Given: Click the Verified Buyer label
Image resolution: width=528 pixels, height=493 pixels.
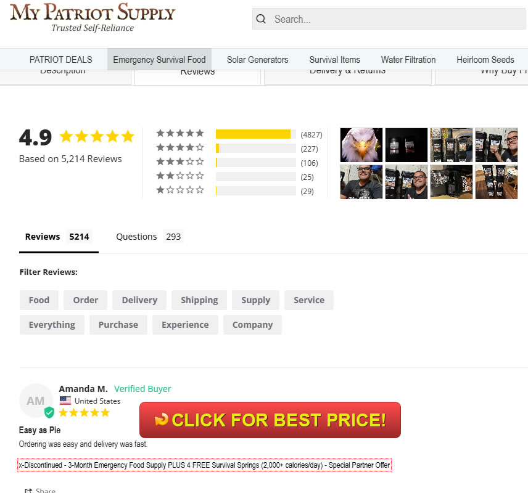Looking at the screenshot, I should pyautogui.click(x=142, y=389).
